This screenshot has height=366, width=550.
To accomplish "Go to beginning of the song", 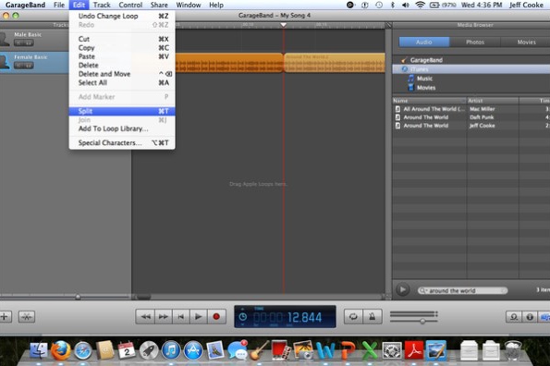I will click(181, 317).
